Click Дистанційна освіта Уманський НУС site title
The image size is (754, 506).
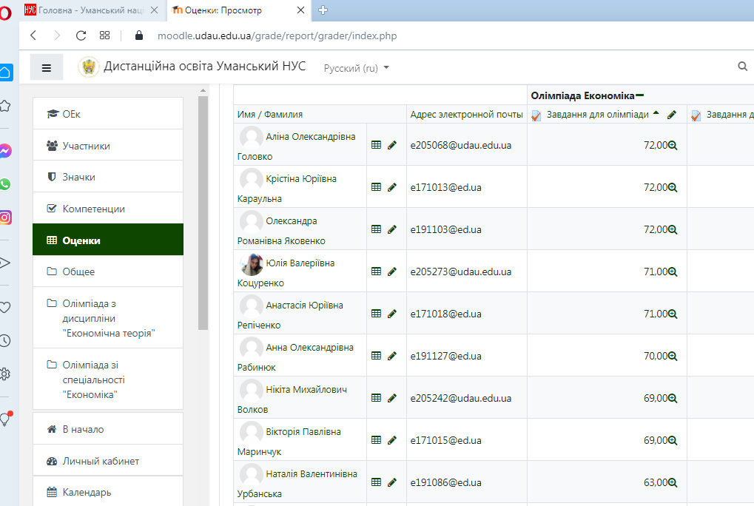click(205, 67)
